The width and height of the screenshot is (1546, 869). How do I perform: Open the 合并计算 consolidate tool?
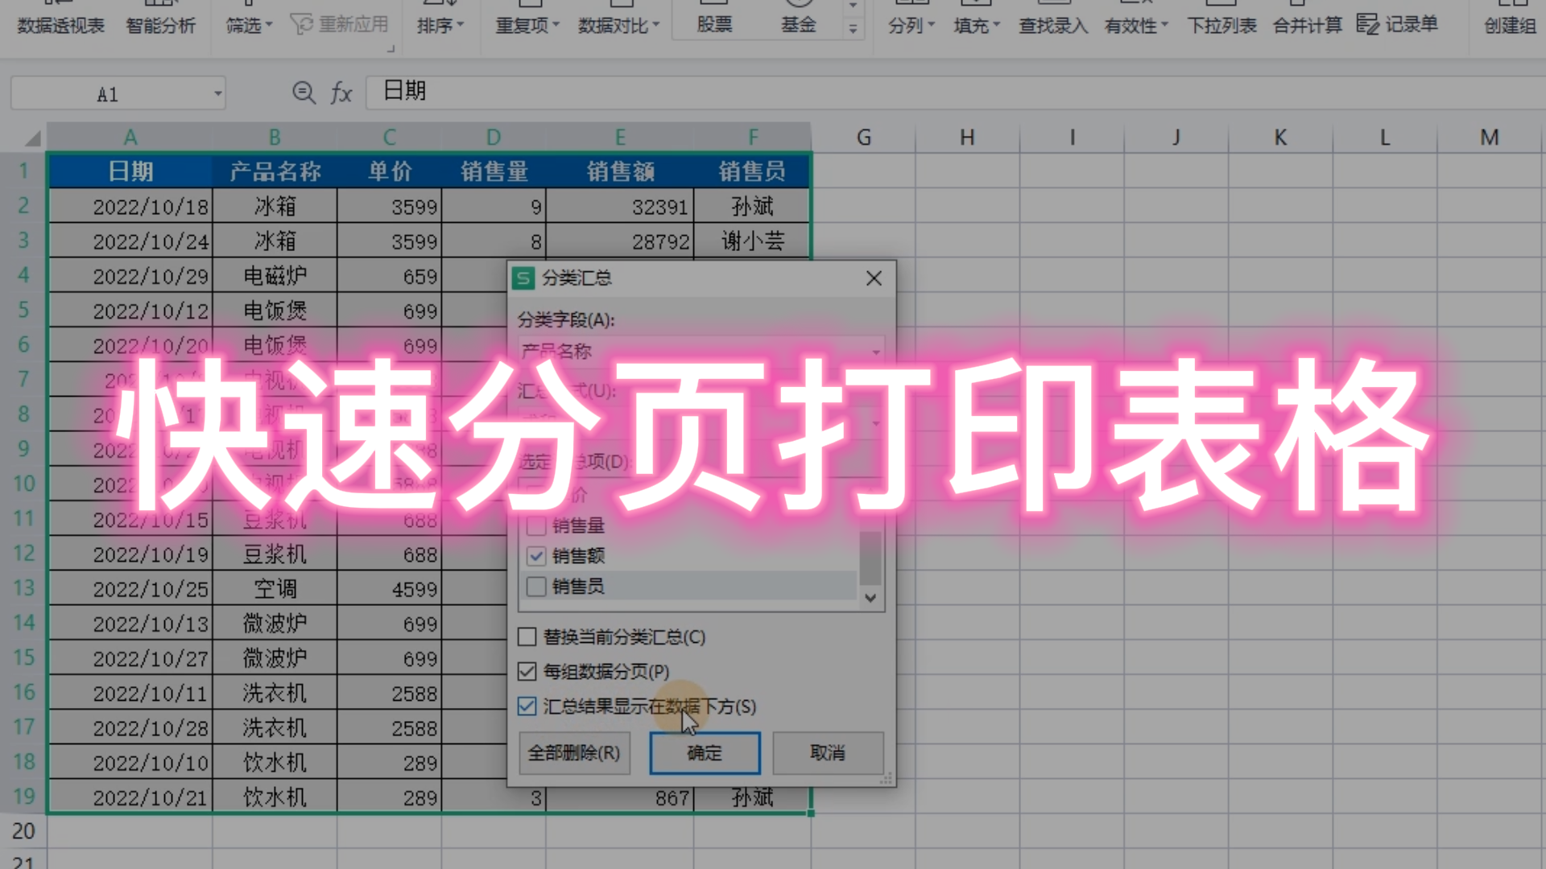point(1308,26)
